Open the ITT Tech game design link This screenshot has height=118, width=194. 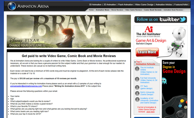pos(146,87)
